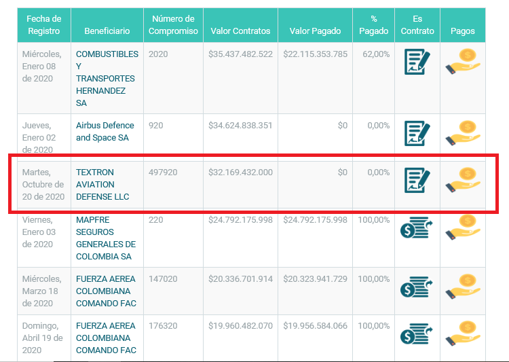Select contract value $32.169.432.000
509x362 pixels.
point(240,173)
